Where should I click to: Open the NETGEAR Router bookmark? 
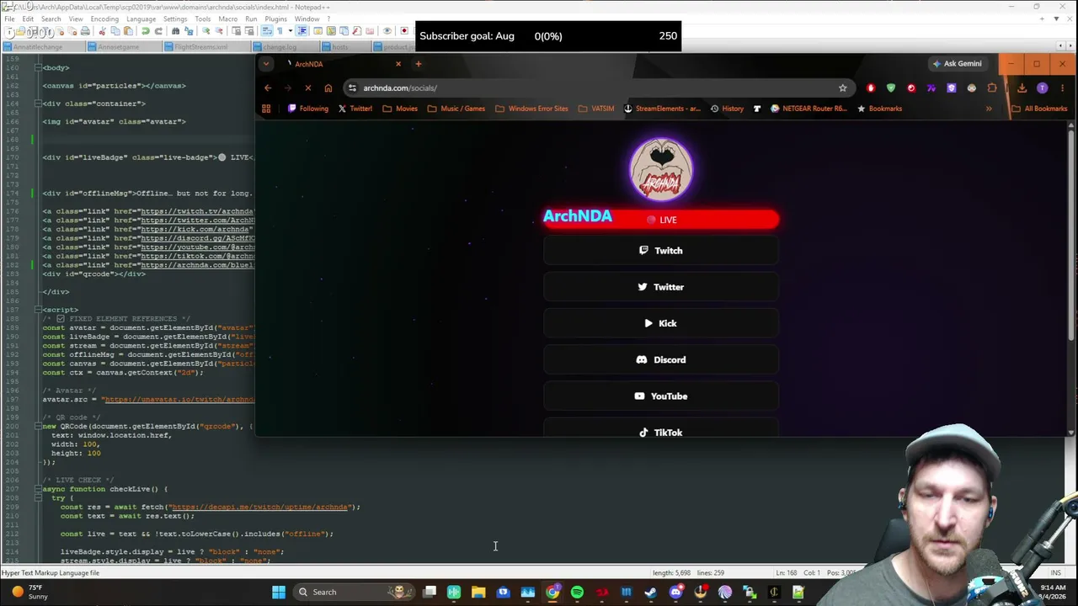[x=808, y=109]
